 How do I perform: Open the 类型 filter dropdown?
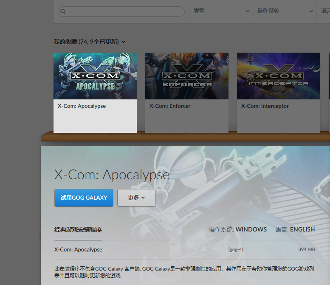click(x=221, y=11)
